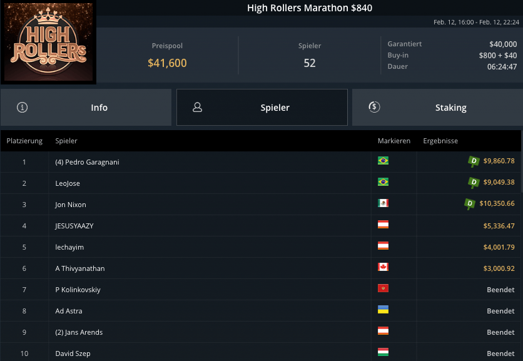Click the Ergebnisse column header
Screen dimensions: 523x361
(x=440, y=141)
